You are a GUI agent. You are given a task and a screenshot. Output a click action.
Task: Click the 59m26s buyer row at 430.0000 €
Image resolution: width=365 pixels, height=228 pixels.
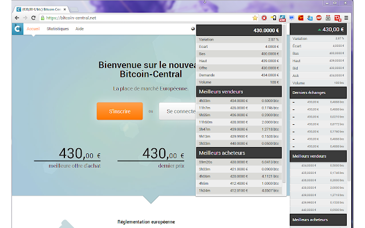[x=239, y=162]
